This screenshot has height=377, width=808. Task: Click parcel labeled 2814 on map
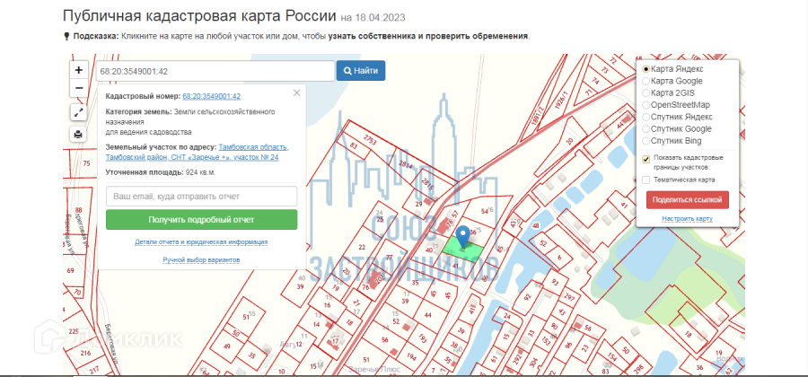[x=407, y=166]
